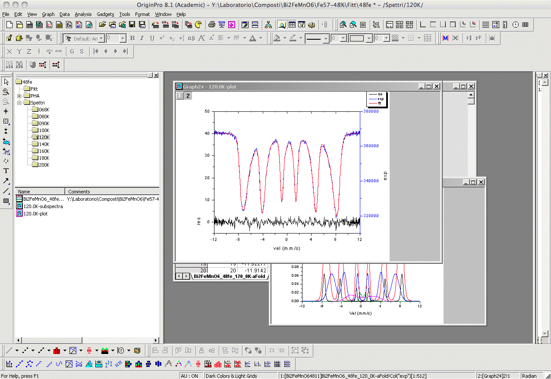Switch to layer 2 tab in Graph24

pos(188,96)
